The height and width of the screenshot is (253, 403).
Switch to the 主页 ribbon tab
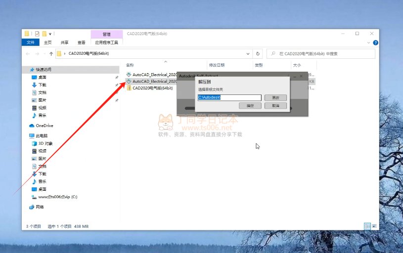pyautogui.click(x=47, y=42)
